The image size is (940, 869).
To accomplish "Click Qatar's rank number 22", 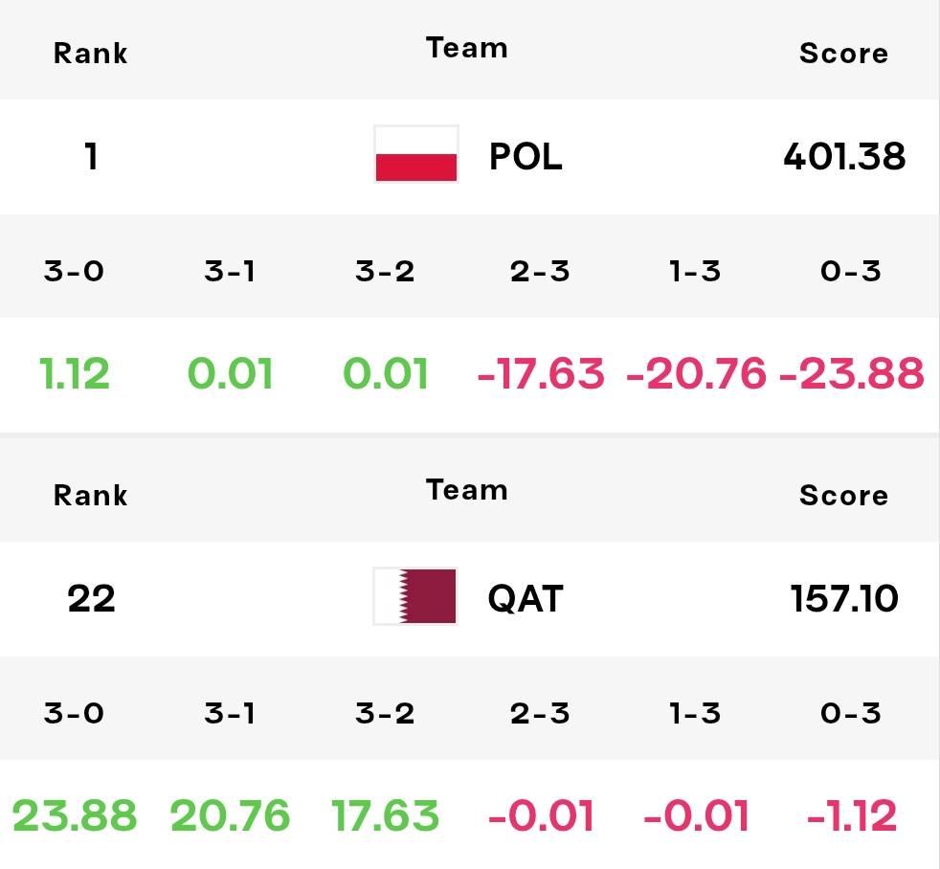I will (x=91, y=599).
